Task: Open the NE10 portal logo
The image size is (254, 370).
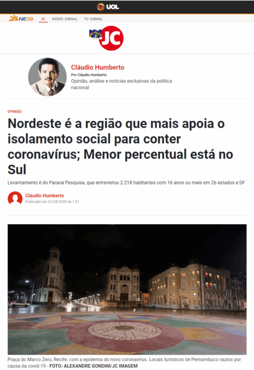Action: pyautogui.click(x=21, y=19)
